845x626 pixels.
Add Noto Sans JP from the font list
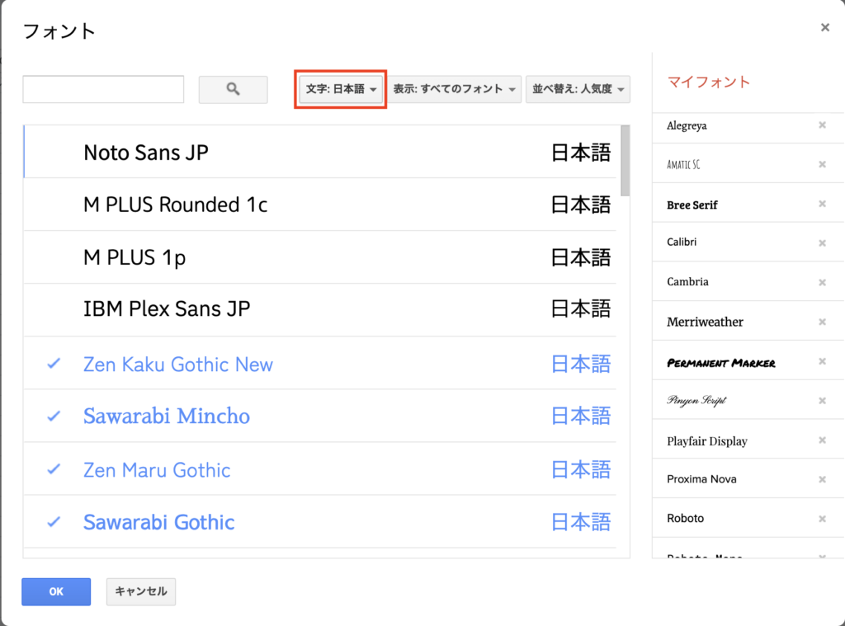coord(146,153)
